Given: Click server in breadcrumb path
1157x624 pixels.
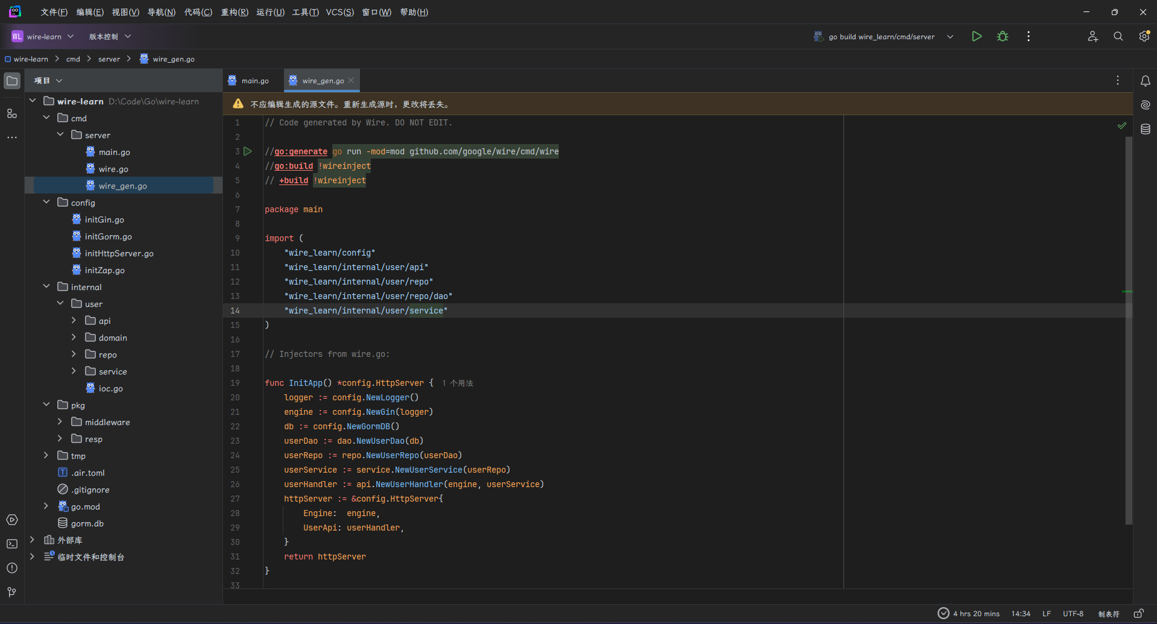Looking at the screenshot, I should pyautogui.click(x=109, y=59).
